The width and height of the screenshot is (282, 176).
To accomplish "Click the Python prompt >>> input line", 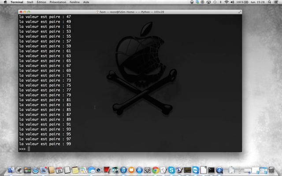I will [130, 149].
